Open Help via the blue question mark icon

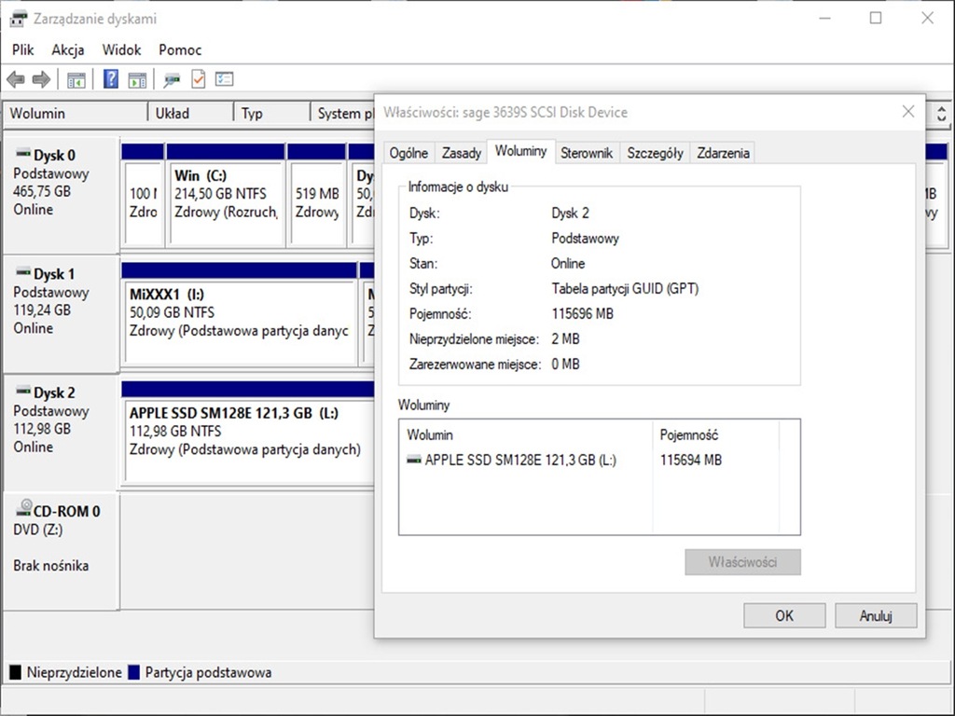[x=111, y=80]
